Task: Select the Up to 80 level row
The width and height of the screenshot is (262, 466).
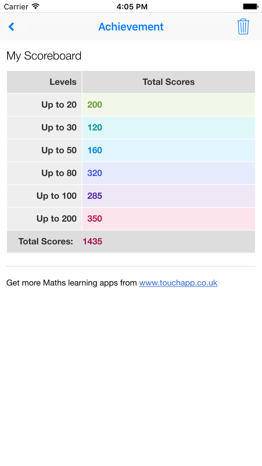Action: coord(59,173)
